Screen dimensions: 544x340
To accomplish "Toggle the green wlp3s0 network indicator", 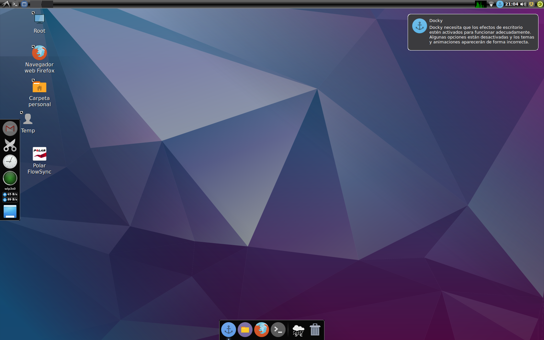I will click(10, 178).
